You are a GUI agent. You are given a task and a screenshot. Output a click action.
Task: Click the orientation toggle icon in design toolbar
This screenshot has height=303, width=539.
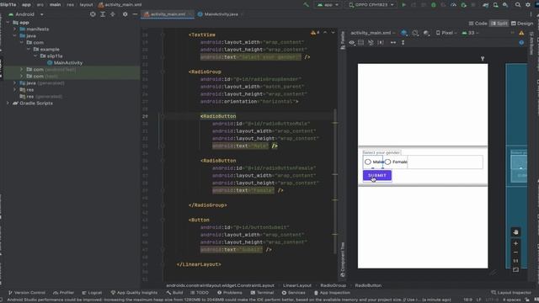click(415, 33)
